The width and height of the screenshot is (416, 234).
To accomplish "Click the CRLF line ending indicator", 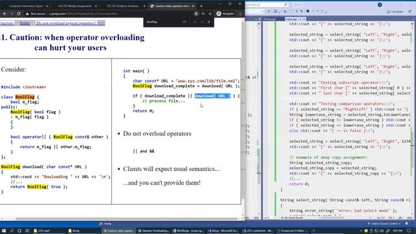I will (x=409, y=218).
